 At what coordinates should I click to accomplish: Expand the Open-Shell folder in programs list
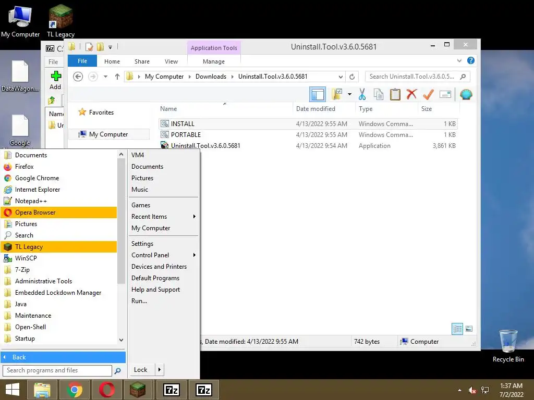(x=58, y=327)
